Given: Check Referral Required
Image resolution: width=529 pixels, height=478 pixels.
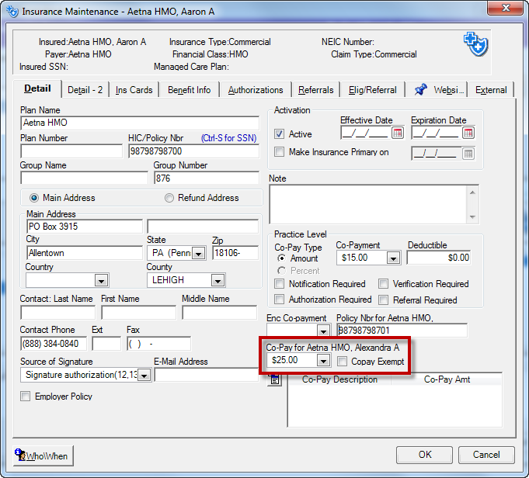Looking at the screenshot, I should pos(383,300).
